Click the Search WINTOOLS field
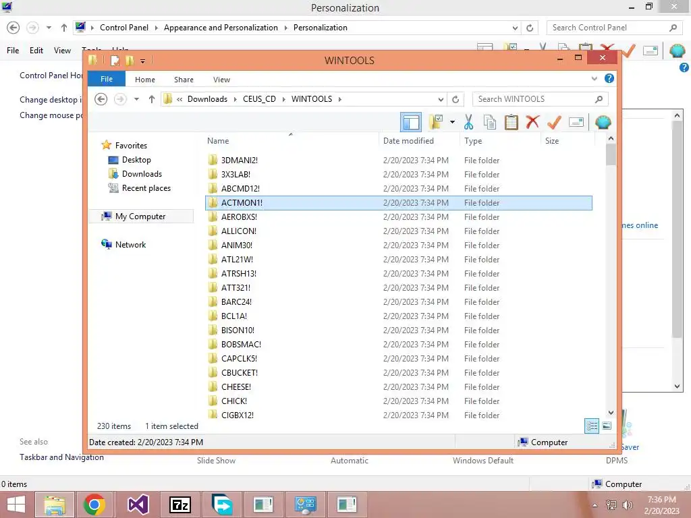This screenshot has height=518, width=691. point(541,99)
